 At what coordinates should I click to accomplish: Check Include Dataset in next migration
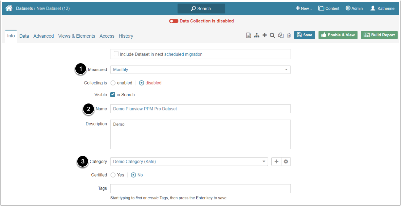tap(116, 54)
